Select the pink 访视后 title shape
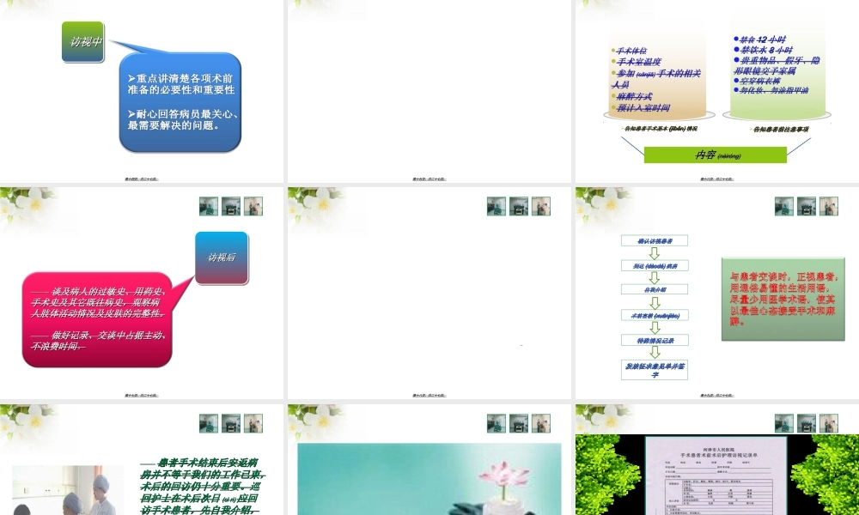The height and width of the screenshot is (515, 859). coord(222,257)
